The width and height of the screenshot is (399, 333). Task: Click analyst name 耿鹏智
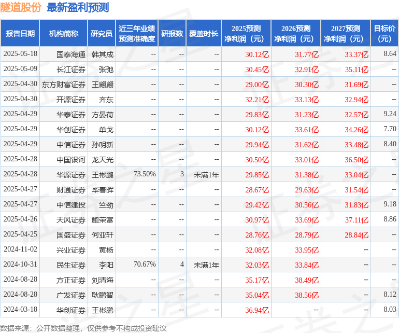pyautogui.click(x=102, y=295)
